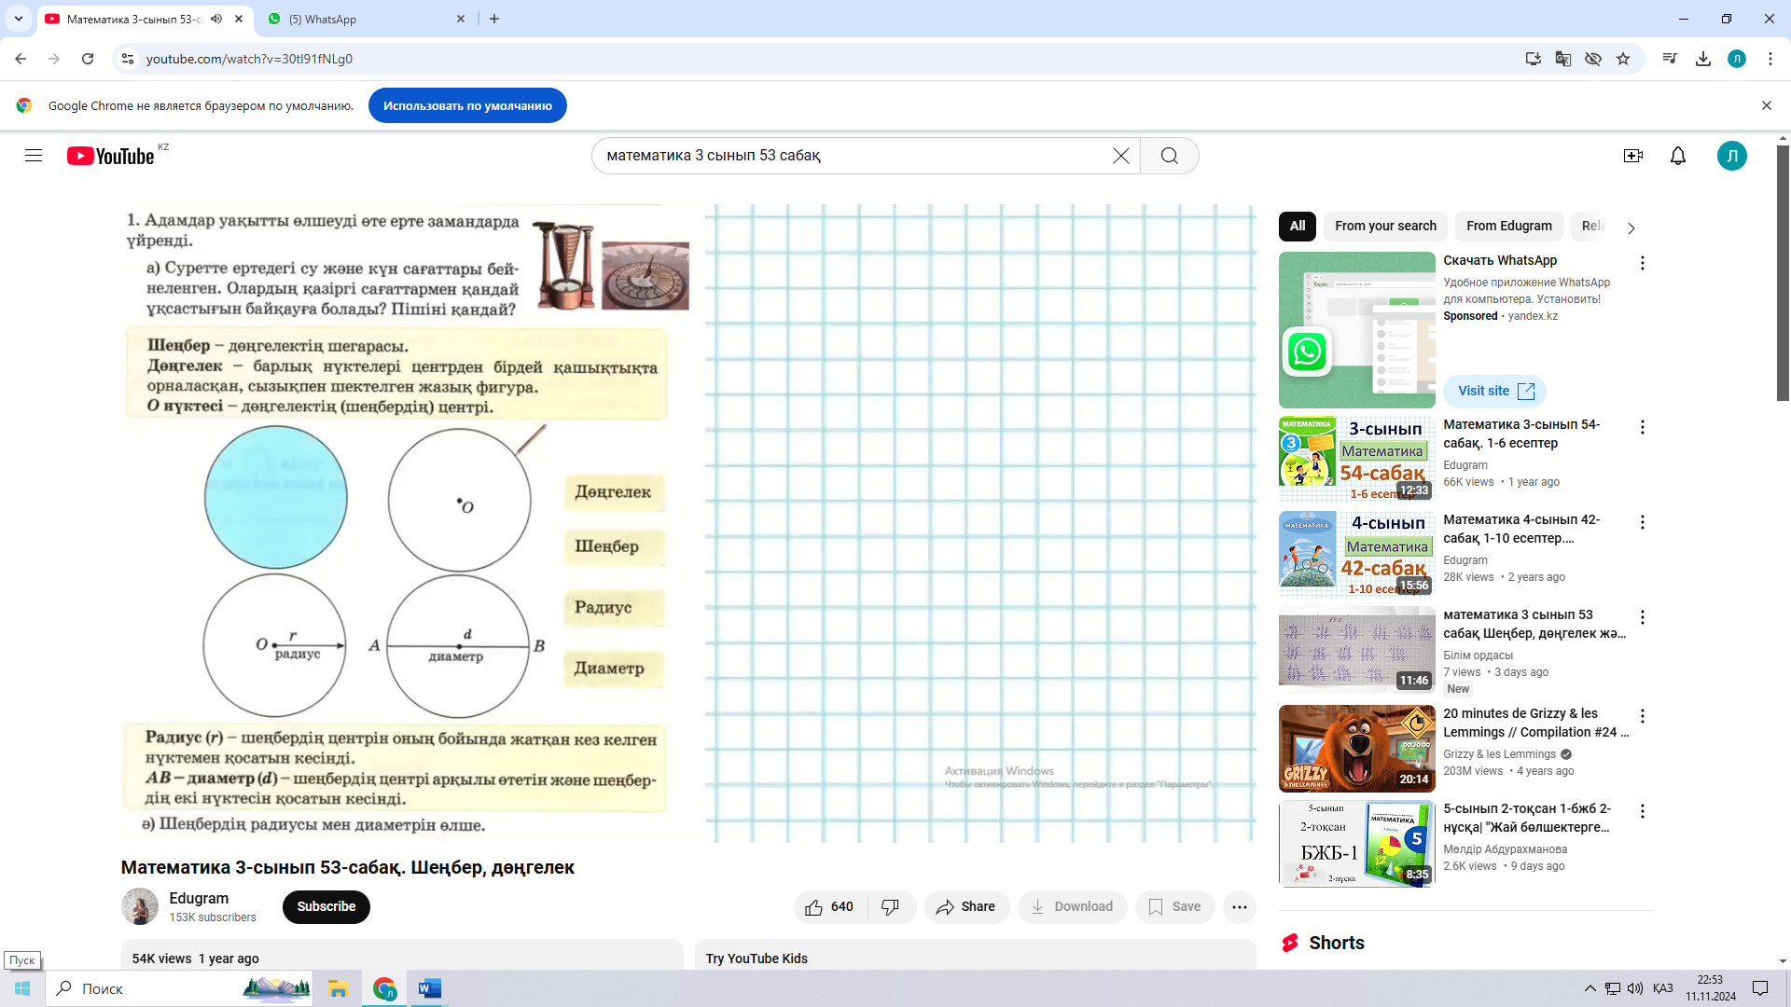Open the YouTube hamburger guide menu
The image size is (1791, 1007).
pyautogui.click(x=34, y=156)
